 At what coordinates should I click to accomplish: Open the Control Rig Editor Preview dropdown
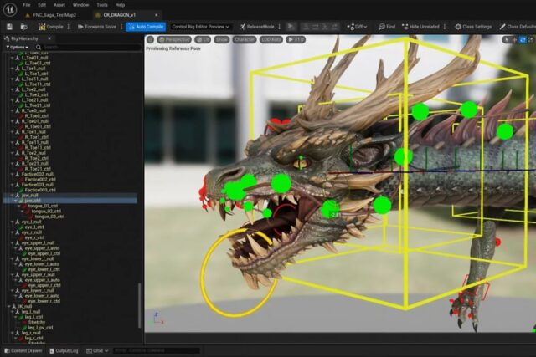[x=200, y=27]
